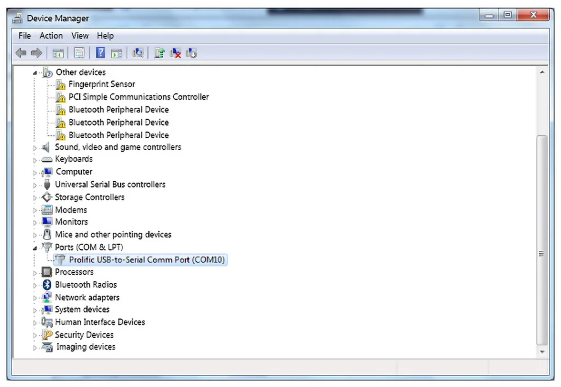Select the Fingerprint Sensor device

101,84
